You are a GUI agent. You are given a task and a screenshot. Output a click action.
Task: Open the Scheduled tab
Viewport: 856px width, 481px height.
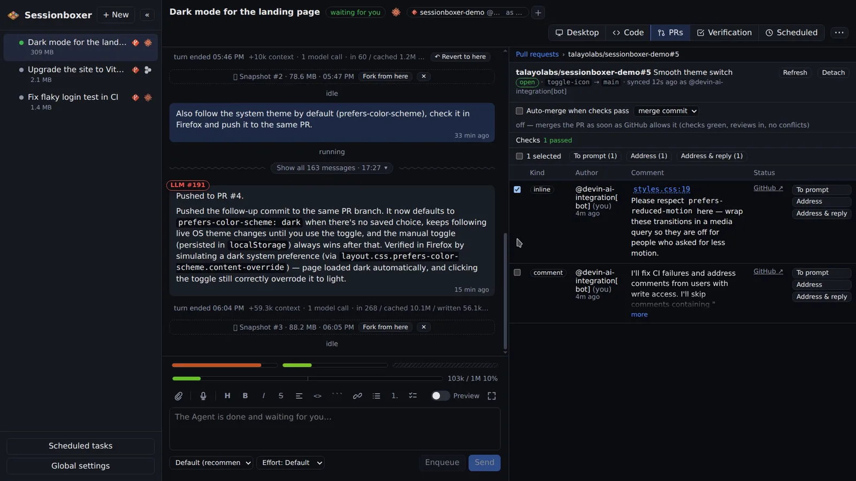[791, 33]
